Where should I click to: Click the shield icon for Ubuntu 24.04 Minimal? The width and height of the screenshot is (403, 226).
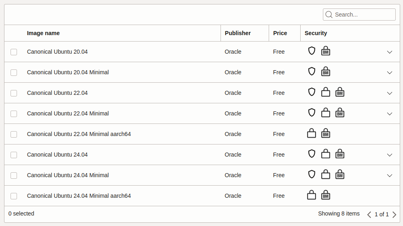coord(312,174)
